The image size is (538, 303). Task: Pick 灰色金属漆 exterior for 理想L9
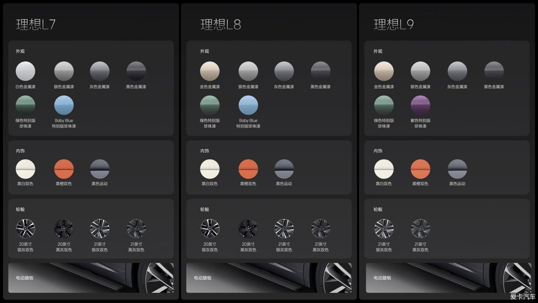pos(457,71)
